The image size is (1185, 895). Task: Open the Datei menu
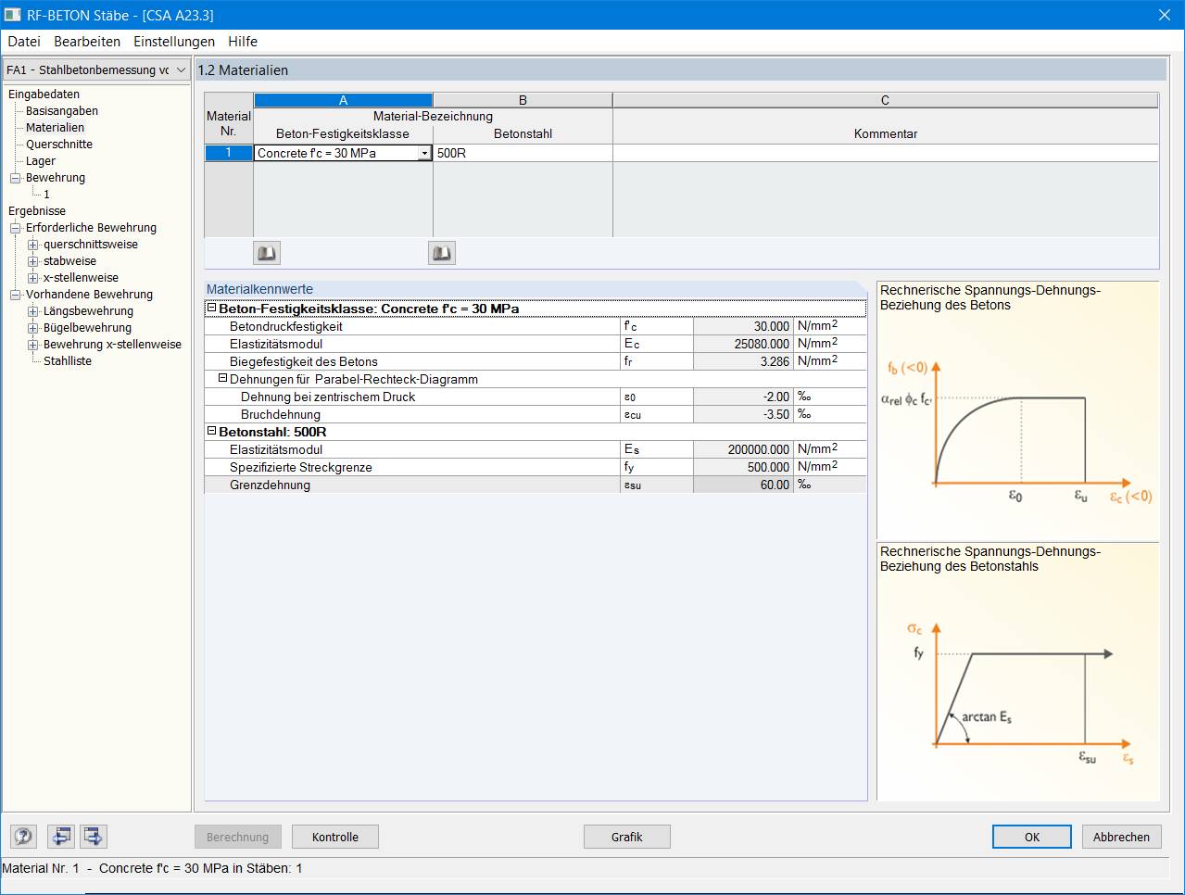(24, 42)
